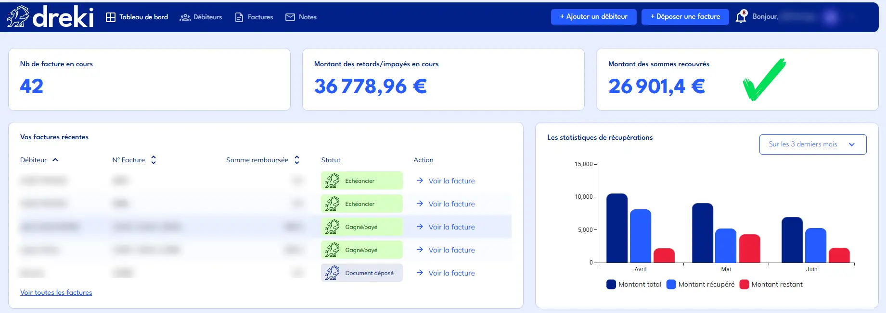
Task: Click the Débiteurs people icon
Action: point(185,17)
